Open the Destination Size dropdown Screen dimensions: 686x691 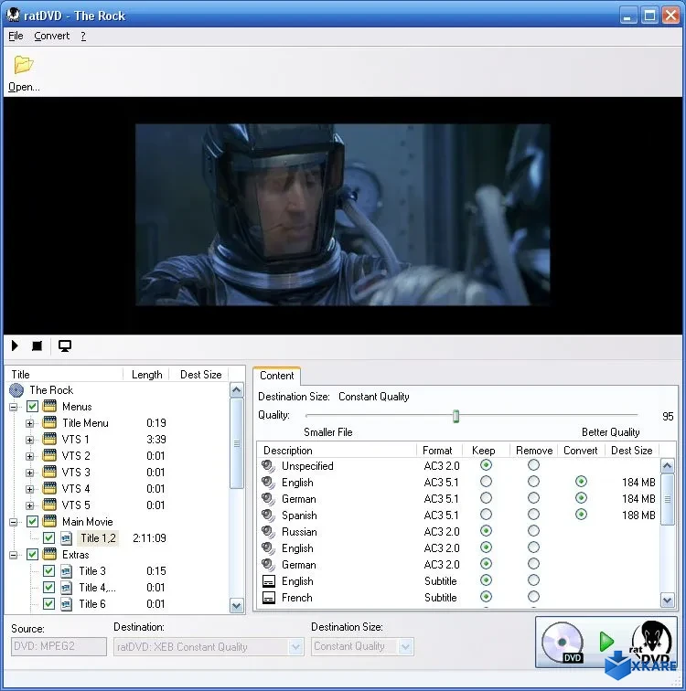405,647
